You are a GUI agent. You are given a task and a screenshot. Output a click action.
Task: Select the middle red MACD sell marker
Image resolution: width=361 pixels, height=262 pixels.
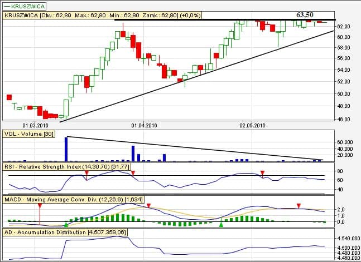(148, 206)
